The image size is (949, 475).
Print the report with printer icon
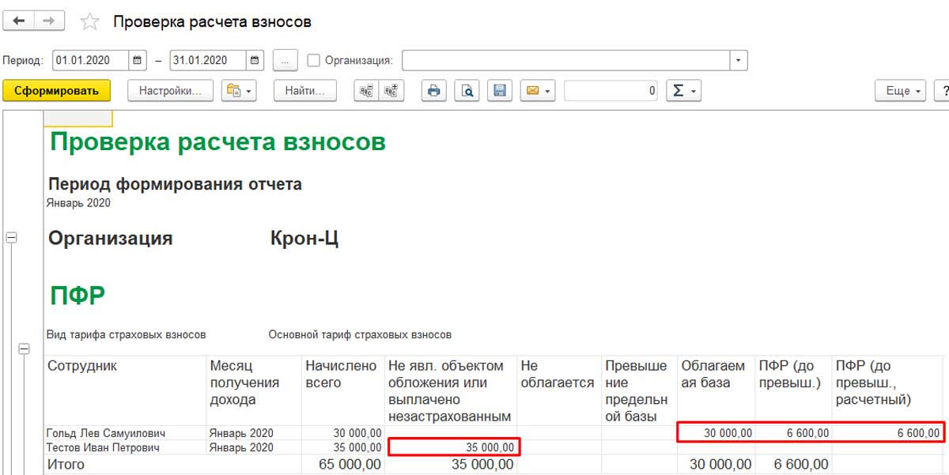pyautogui.click(x=433, y=91)
